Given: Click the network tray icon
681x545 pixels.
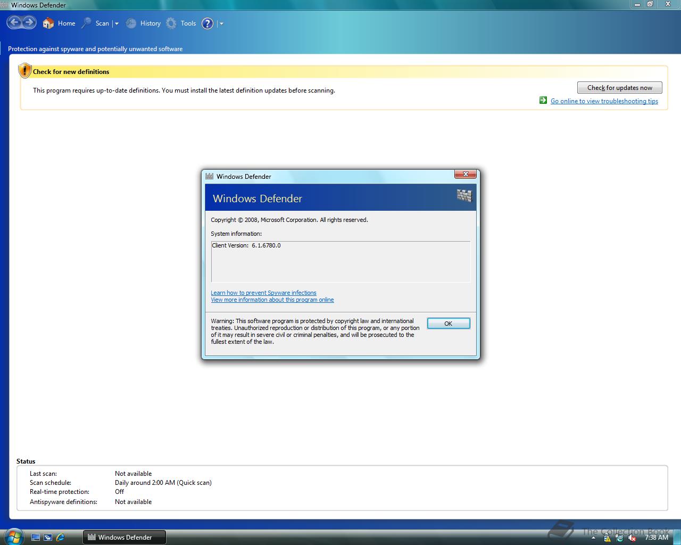Looking at the screenshot, I should [x=619, y=538].
